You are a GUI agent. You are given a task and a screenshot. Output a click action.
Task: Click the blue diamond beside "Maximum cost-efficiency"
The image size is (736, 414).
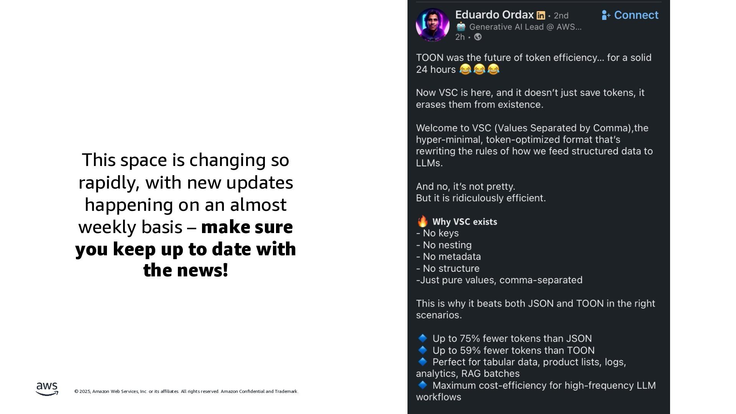coord(422,385)
